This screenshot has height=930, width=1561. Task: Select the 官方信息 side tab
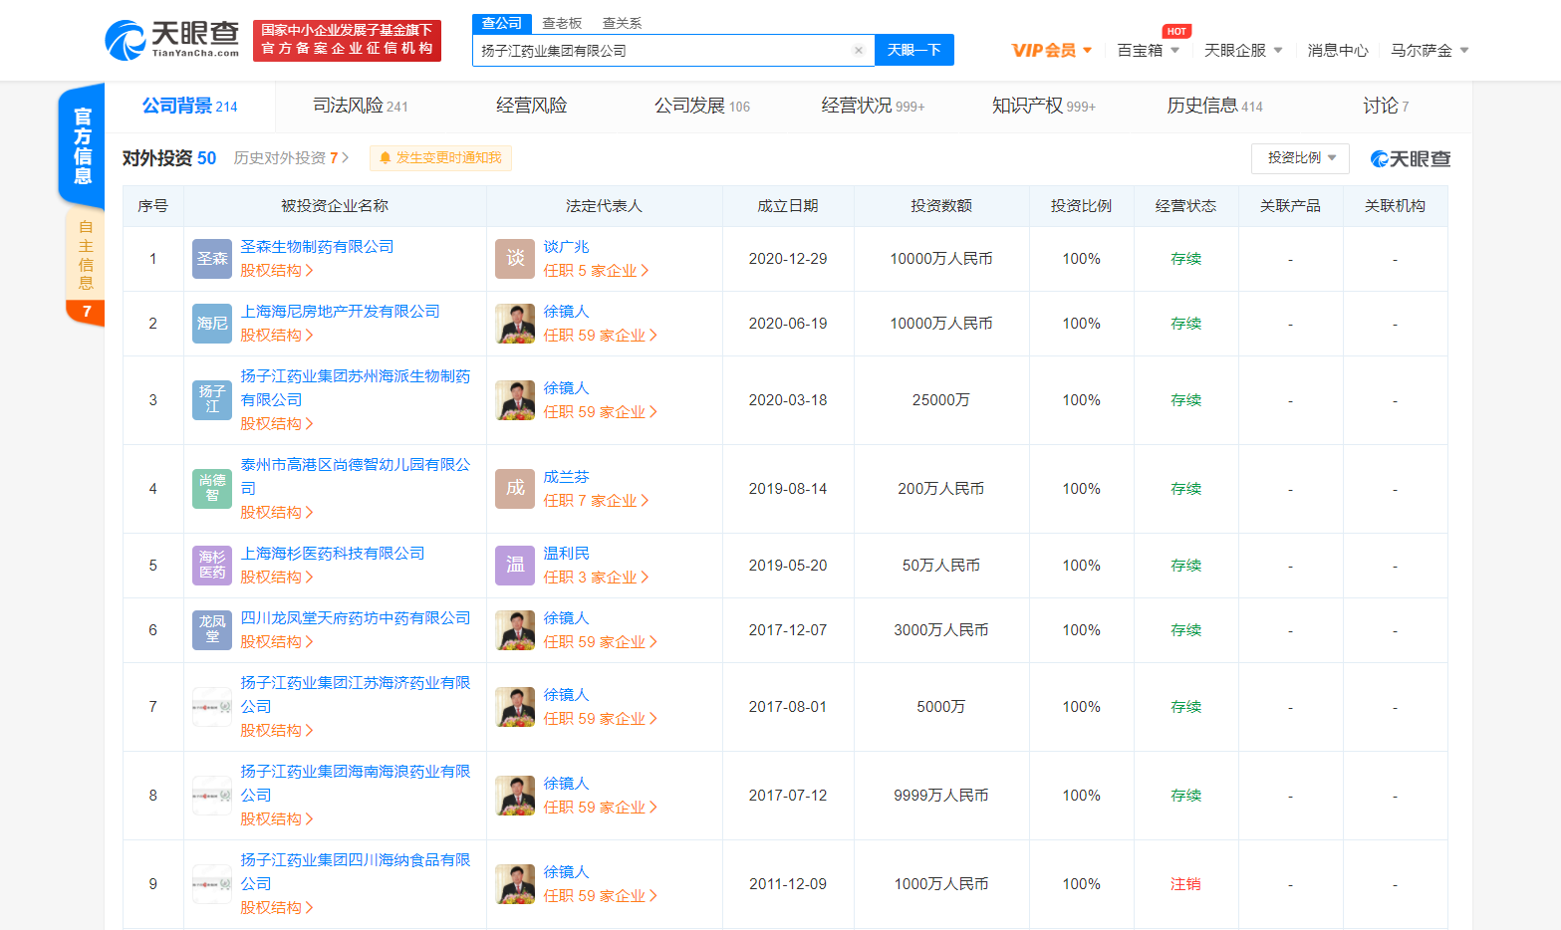pyautogui.click(x=83, y=146)
